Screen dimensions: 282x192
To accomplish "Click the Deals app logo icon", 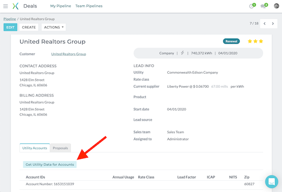I will pos(16,6).
